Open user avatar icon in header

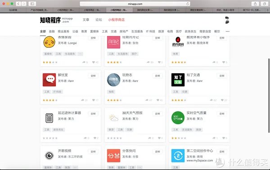click(x=227, y=20)
